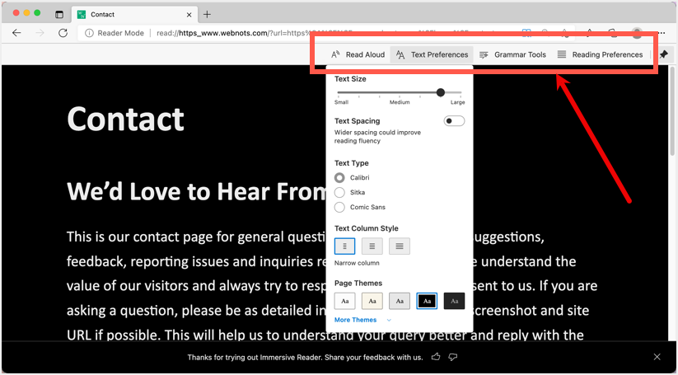Select Calibri text type
Screen dimensions: 678x375
point(340,178)
